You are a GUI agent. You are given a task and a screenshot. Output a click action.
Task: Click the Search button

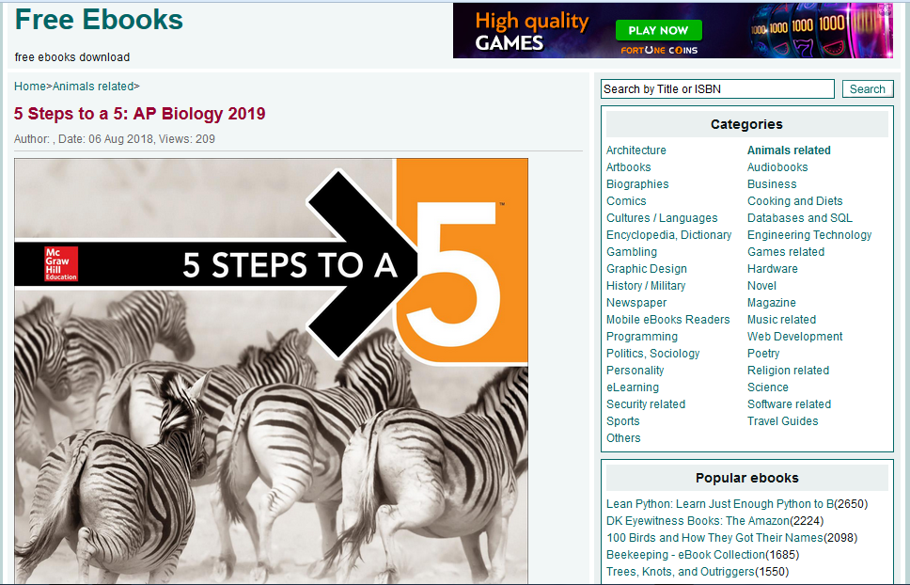point(868,88)
